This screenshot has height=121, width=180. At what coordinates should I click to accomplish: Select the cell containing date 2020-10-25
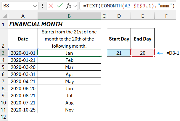[23, 110]
